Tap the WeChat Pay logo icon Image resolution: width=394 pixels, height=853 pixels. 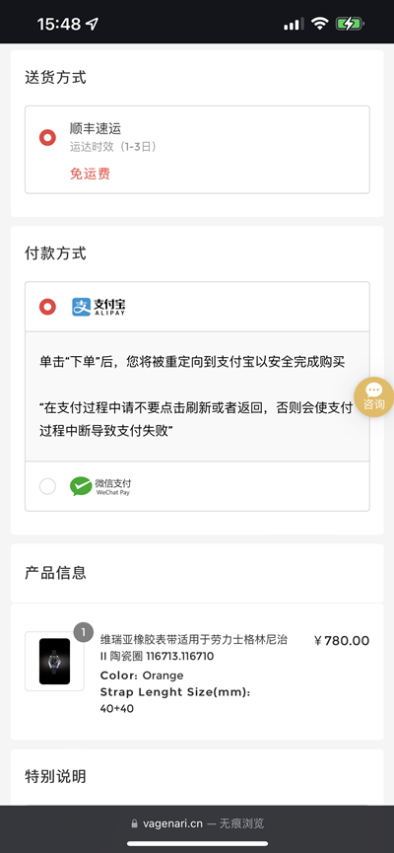tap(100, 486)
